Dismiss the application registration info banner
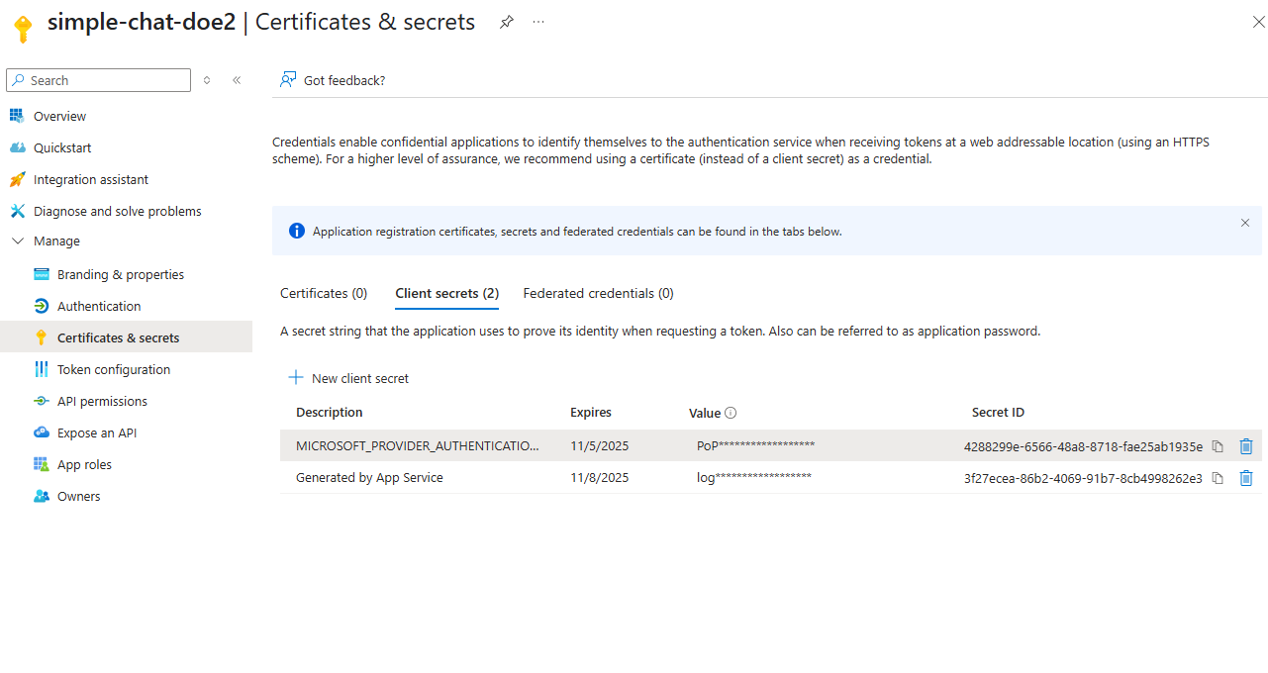Viewport: 1268px width, 673px height. click(1244, 223)
